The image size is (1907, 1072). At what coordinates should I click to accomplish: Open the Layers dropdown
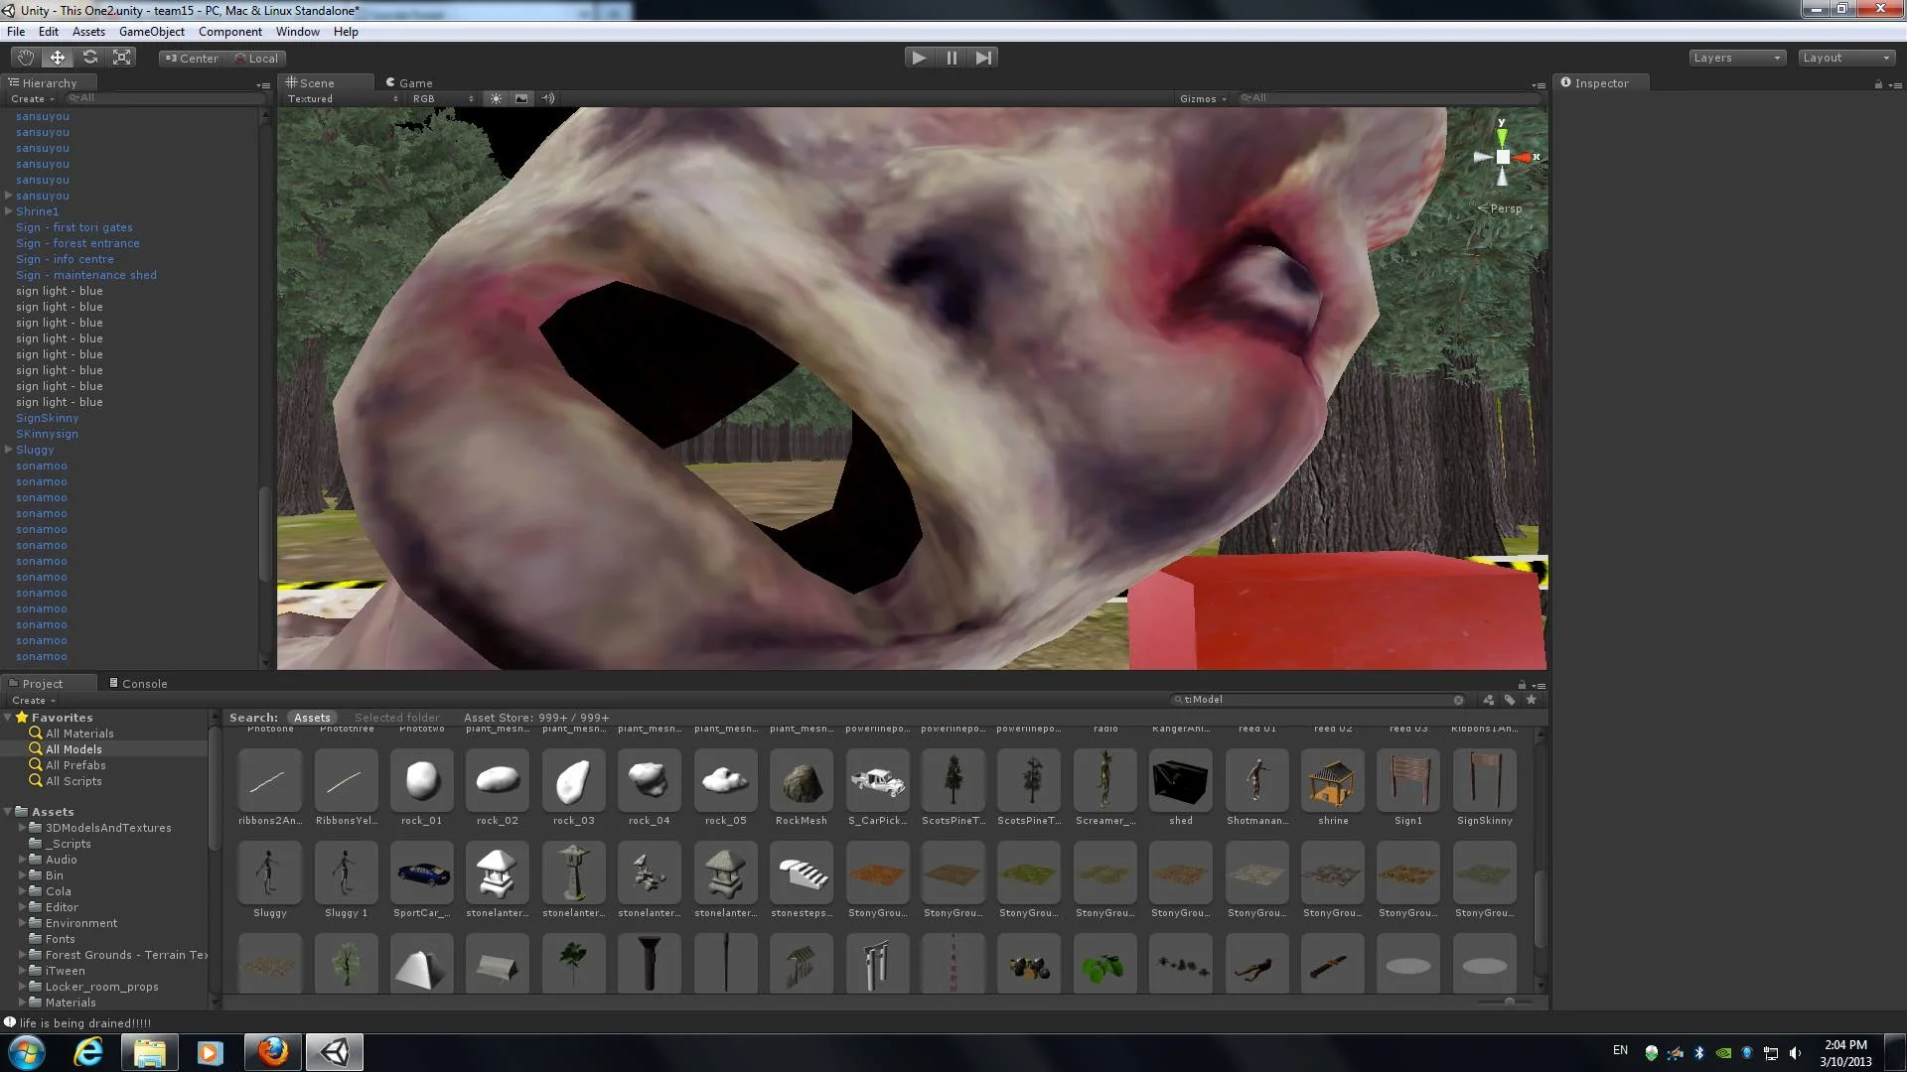tap(1737, 58)
